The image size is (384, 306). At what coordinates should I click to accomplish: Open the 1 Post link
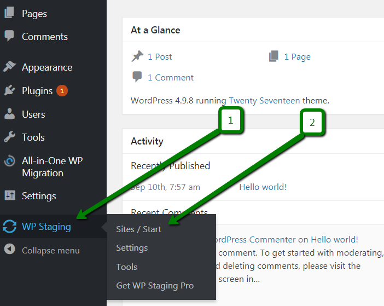pos(160,57)
